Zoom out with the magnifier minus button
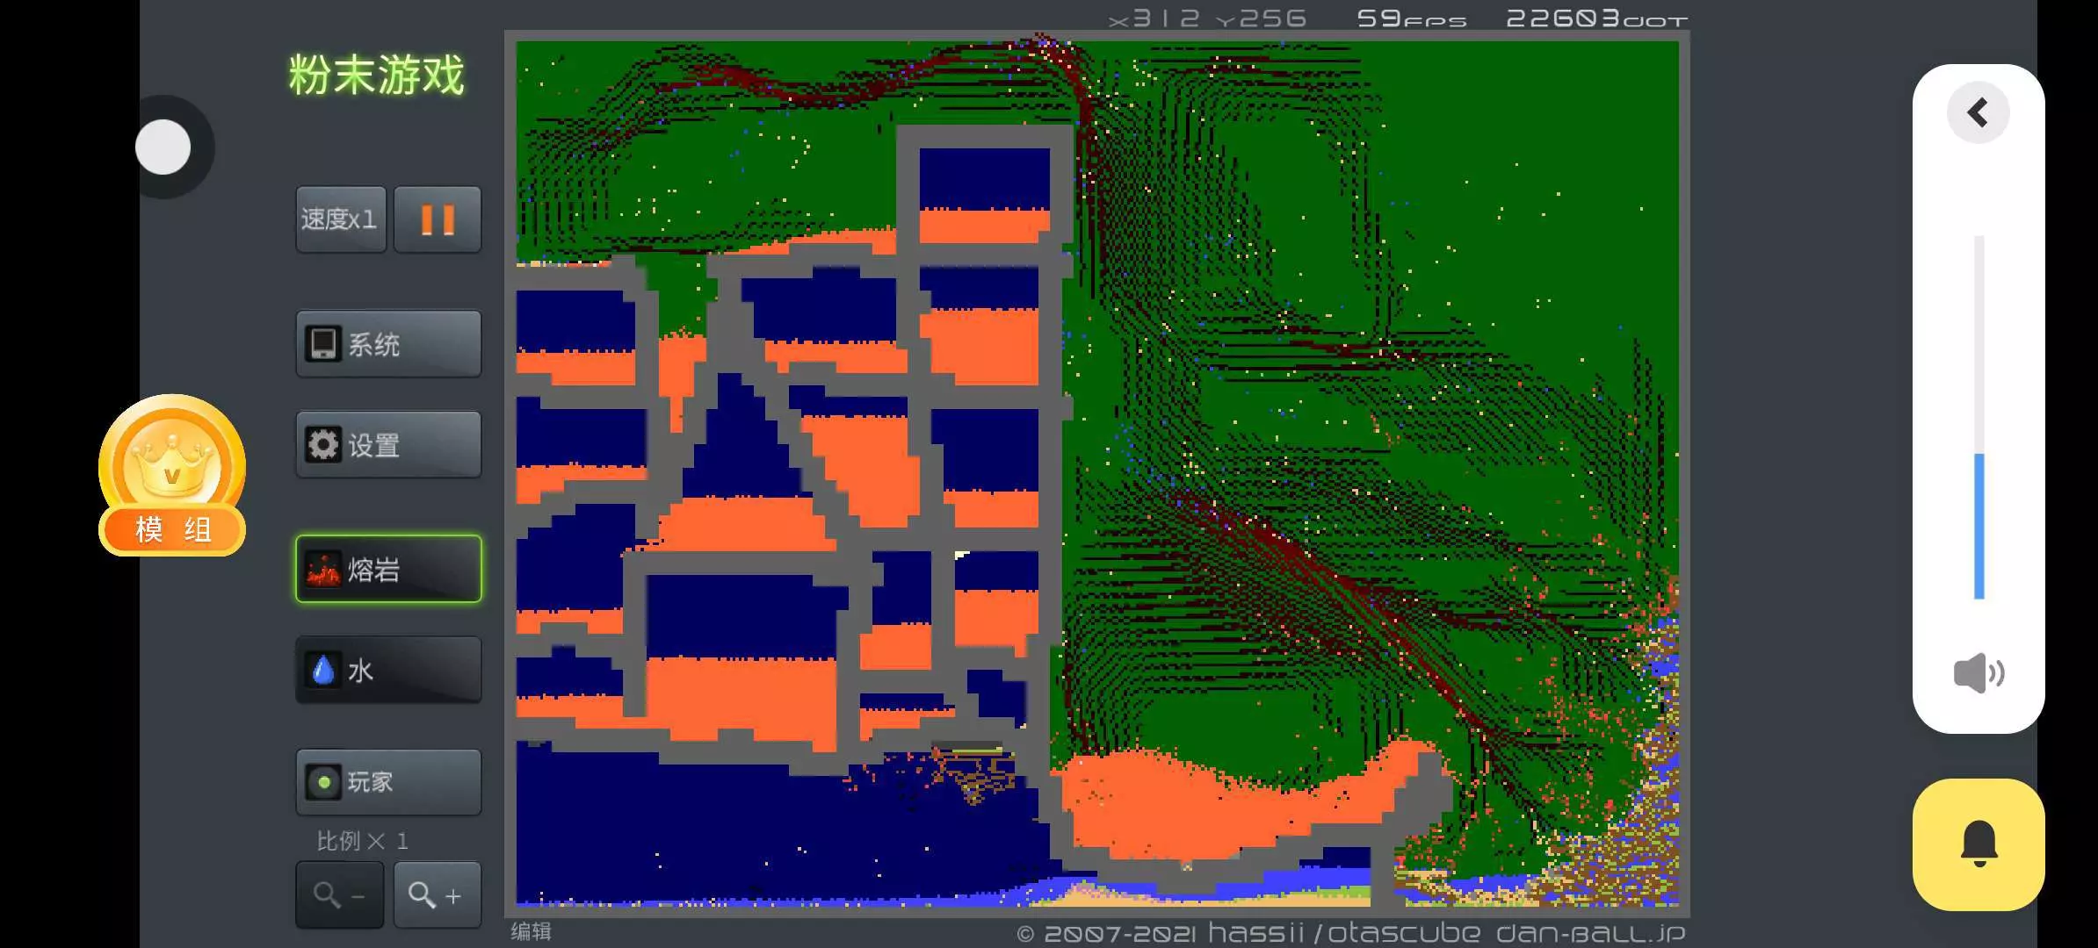2098x948 pixels. 339,895
